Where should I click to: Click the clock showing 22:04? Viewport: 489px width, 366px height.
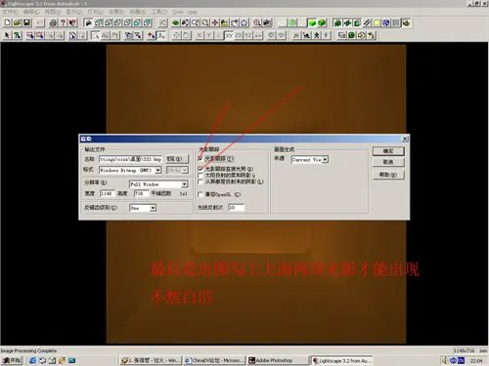(476, 361)
